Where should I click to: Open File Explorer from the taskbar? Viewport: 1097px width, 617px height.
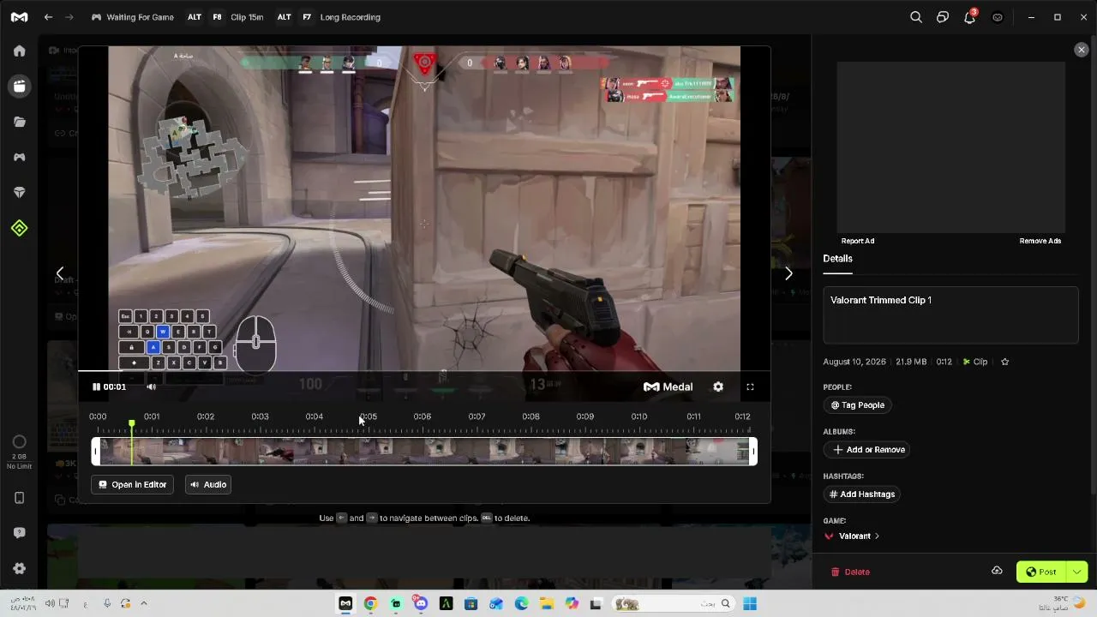(546, 603)
